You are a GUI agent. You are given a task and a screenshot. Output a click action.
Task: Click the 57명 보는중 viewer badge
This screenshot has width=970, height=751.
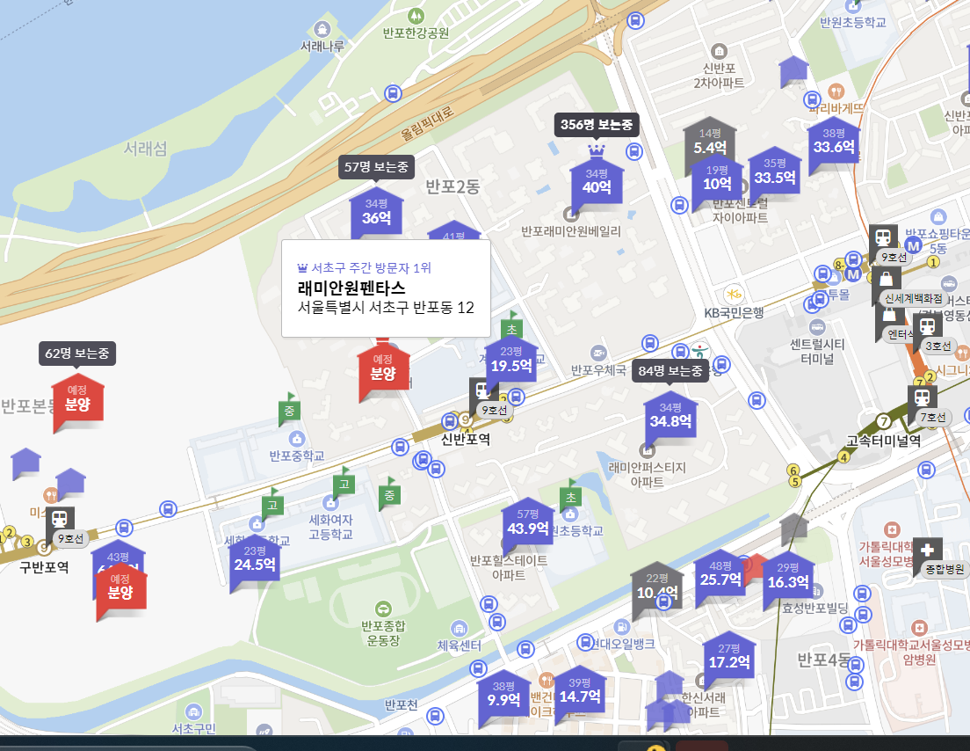[376, 166]
